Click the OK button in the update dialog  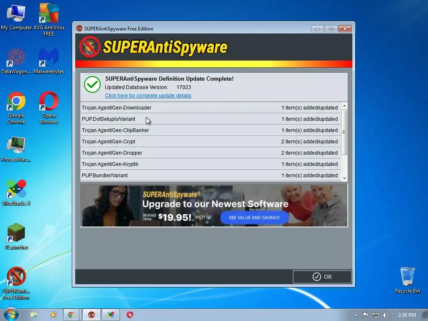tap(322, 277)
